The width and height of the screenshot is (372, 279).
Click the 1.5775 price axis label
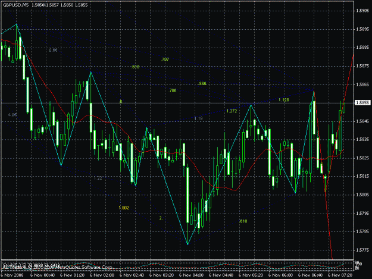pos(362,250)
